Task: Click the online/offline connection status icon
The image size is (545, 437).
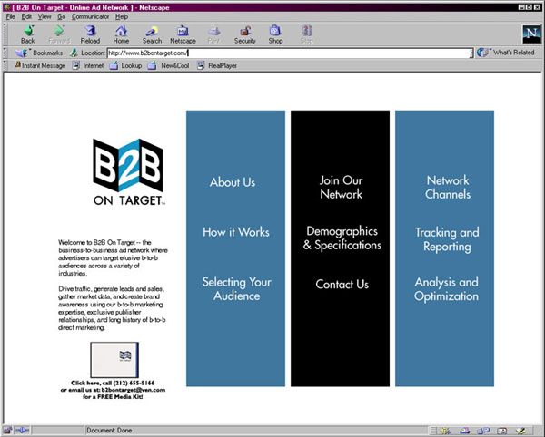Action: pyautogui.click(x=22, y=431)
